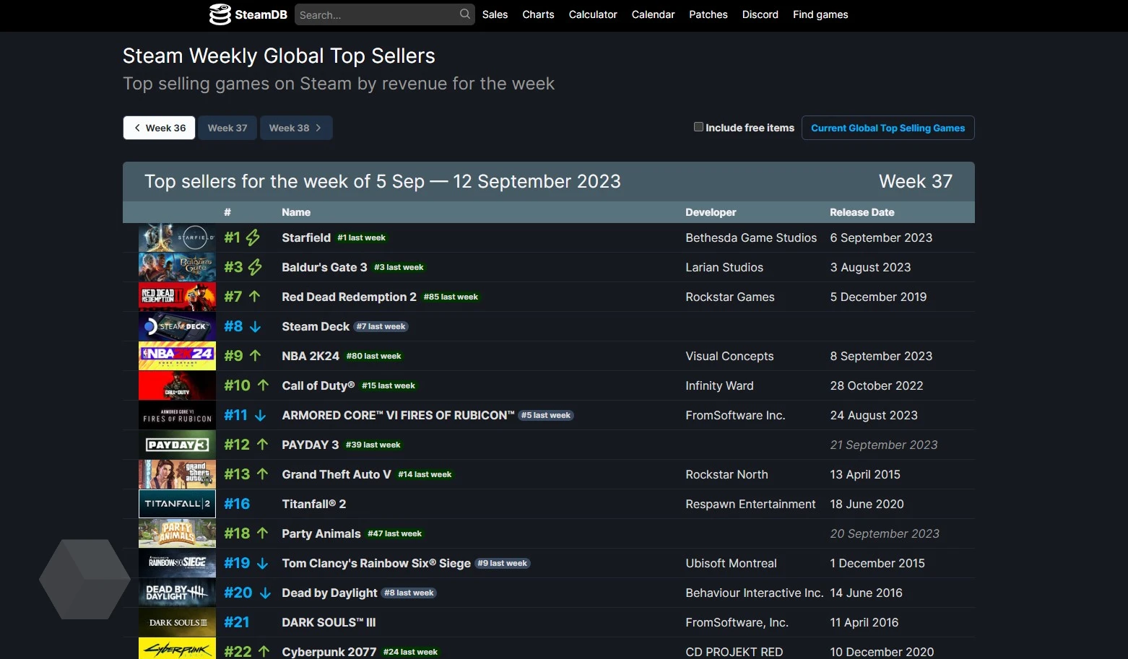This screenshot has height=659, width=1128.
Task: Click the rank number #16
Action: point(237,504)
